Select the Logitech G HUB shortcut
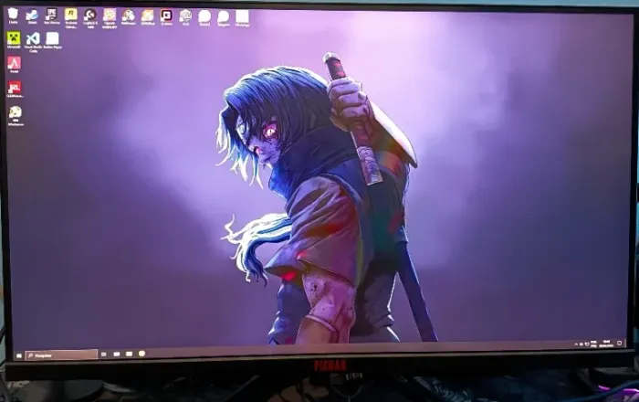 pos(90,17)
